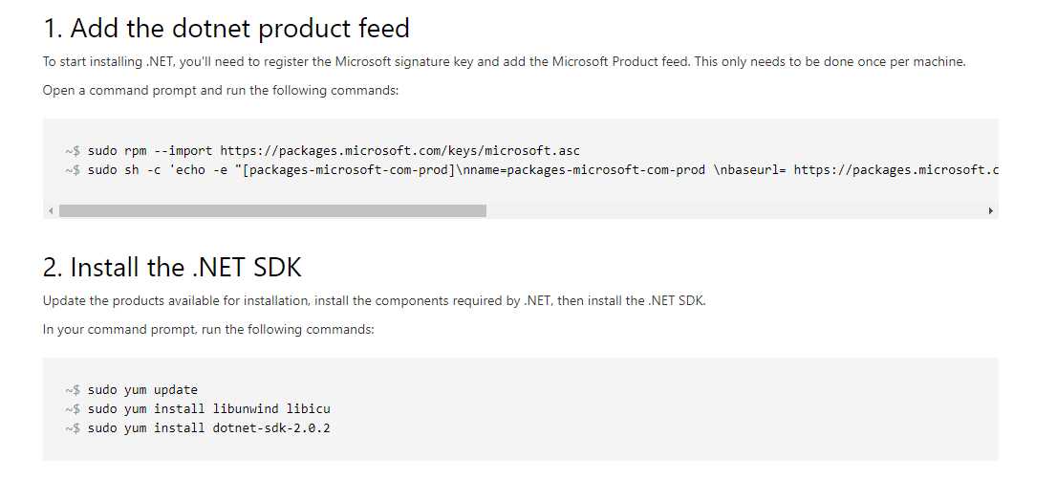
Task: Click the "In your command prompt" instruction line
Action: (x=208, y=330)
